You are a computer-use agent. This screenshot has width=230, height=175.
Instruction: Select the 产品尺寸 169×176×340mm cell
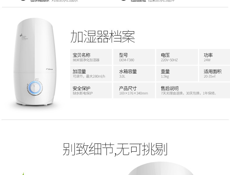[134, 90]
